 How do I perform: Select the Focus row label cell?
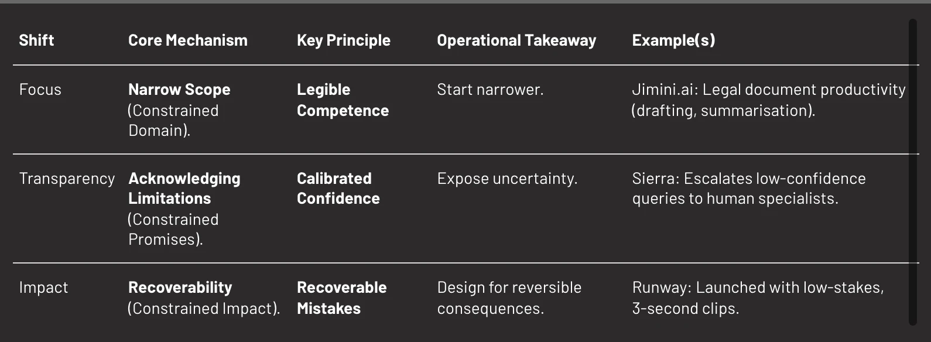click(40, 90)
